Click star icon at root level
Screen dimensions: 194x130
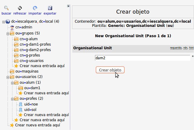tap(12, 125)
